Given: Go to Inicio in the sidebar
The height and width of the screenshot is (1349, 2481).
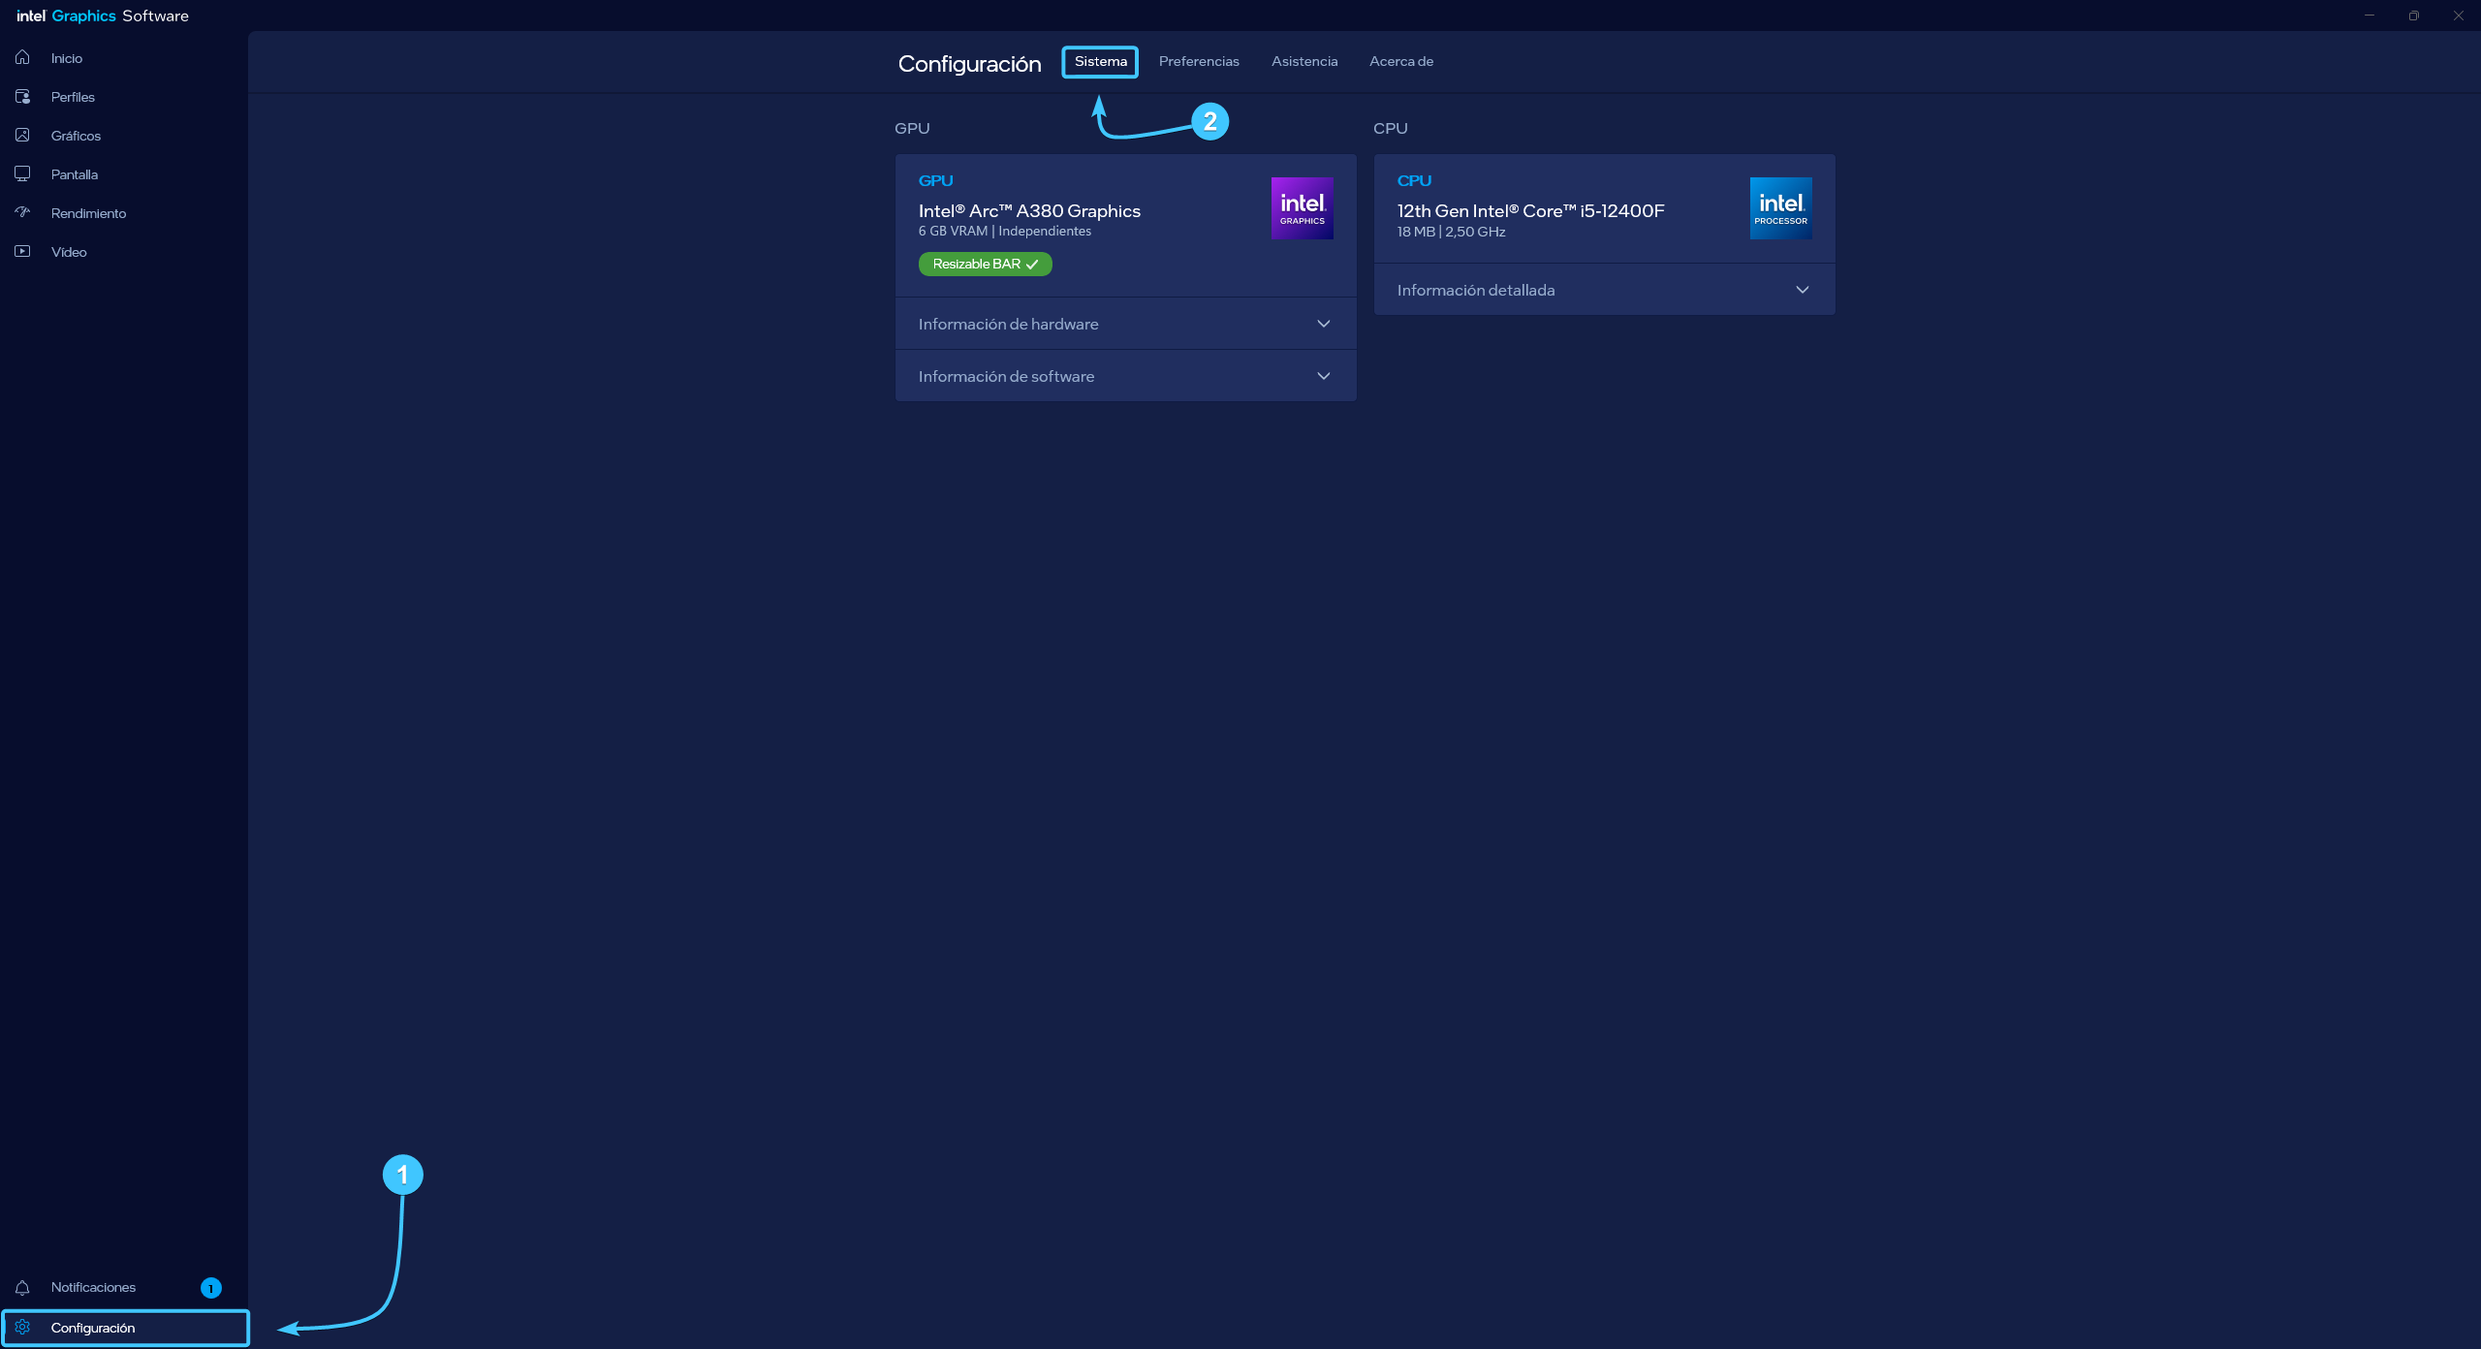Looking at the screenshot, I should click(67, 58).
